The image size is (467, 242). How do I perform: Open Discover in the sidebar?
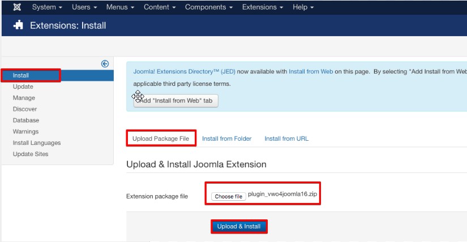[25, 109]
